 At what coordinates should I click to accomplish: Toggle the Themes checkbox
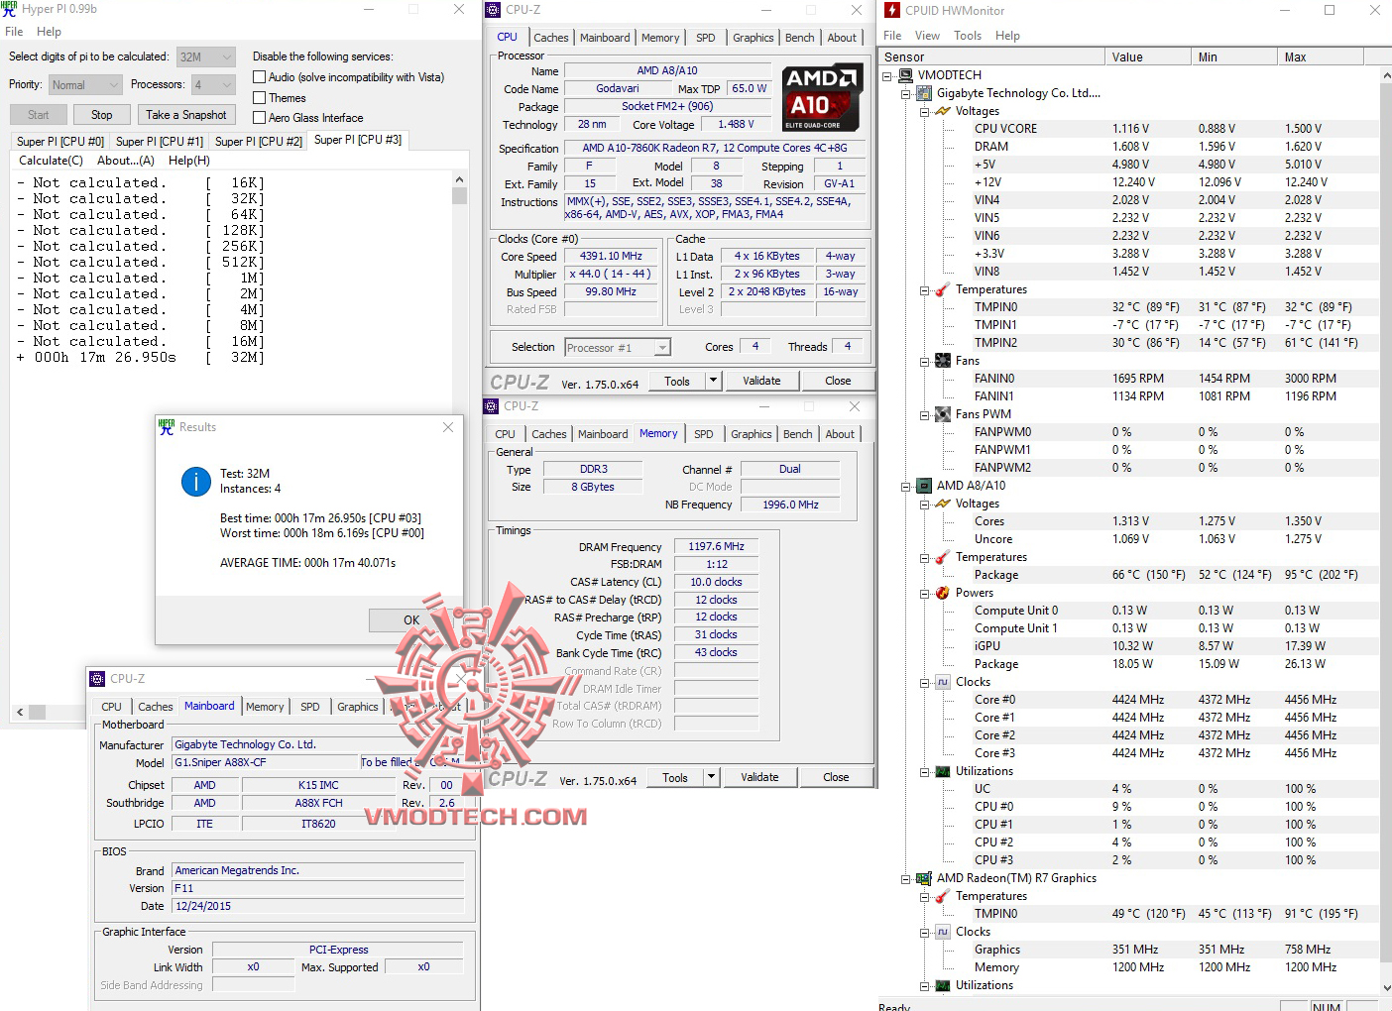point(259,98)
